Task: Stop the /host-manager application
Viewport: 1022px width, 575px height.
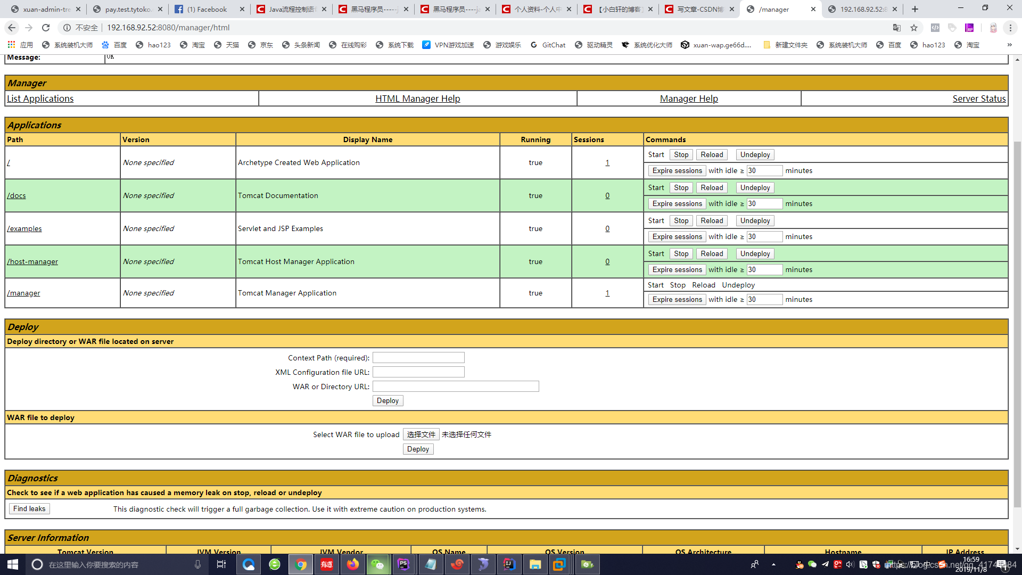Action: pos(681,253)
